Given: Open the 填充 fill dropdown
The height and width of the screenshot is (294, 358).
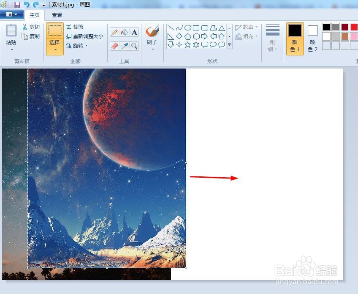Looking at the screenshot, I should click(247, 36).
